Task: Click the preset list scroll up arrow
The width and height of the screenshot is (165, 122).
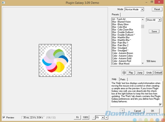Action: [x=143, y=19]
